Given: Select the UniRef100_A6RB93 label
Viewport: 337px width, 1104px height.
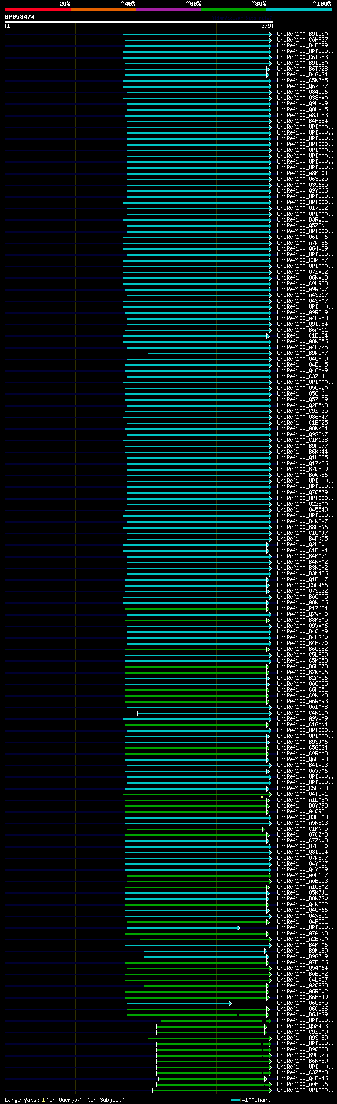Looking at the screenshot, I should click(302, 701).
